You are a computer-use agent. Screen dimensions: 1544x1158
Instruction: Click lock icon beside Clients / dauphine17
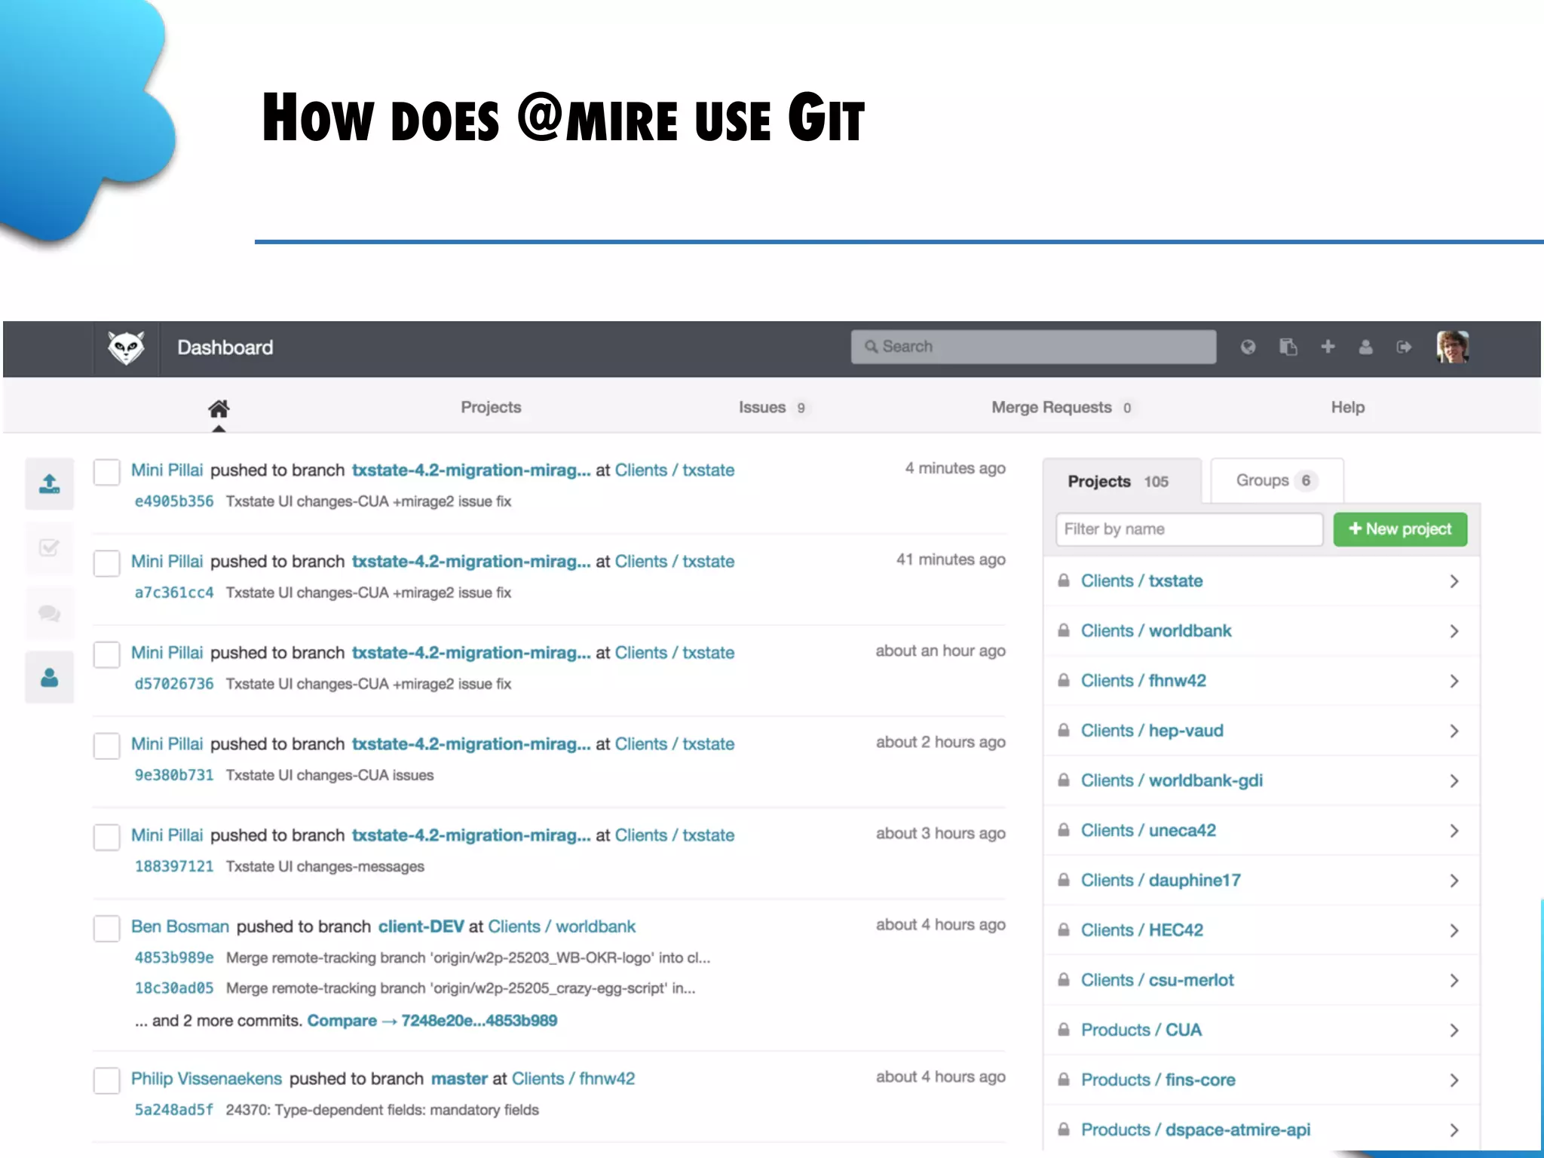coord(1064,880)
